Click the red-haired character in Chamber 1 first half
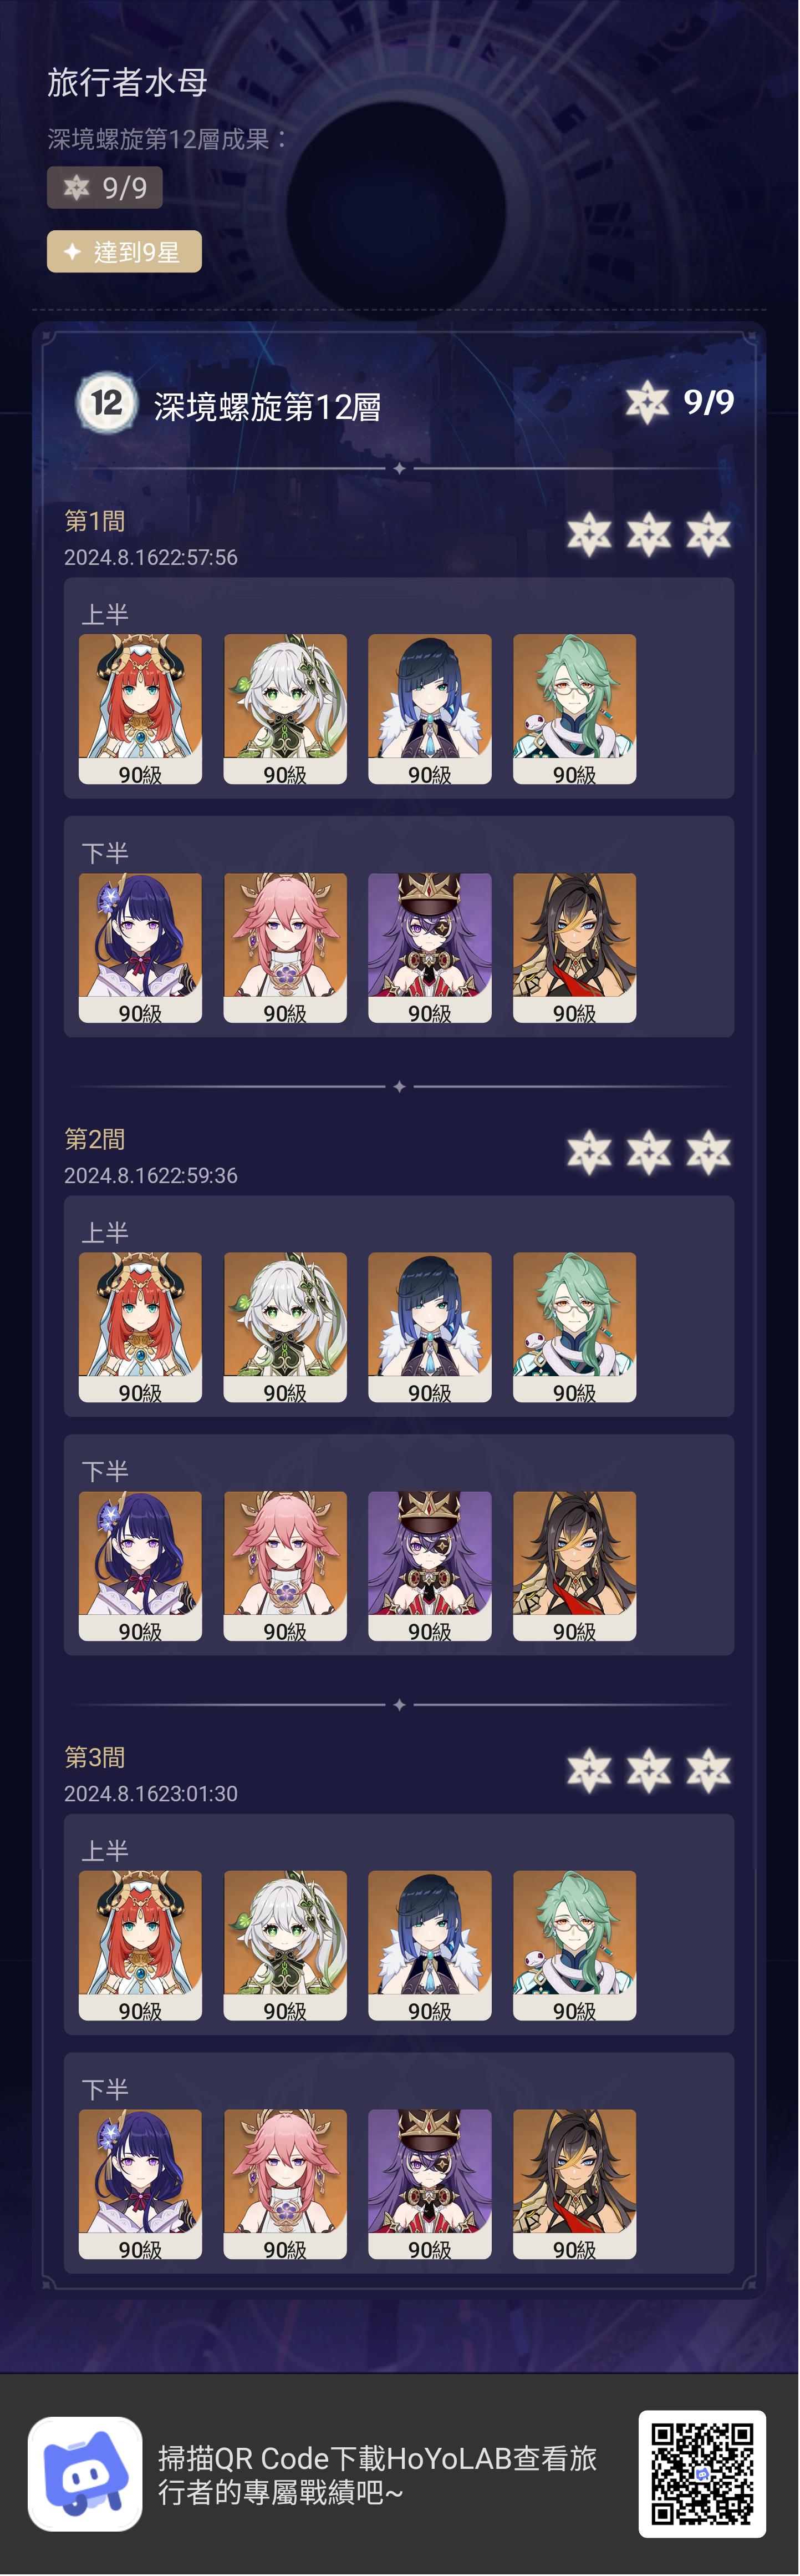Viewport: 800px width, 2576px height. coord(140,709)
